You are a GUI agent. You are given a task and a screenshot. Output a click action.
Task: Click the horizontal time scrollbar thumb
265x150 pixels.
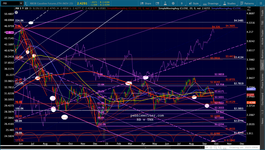(145, 147)
